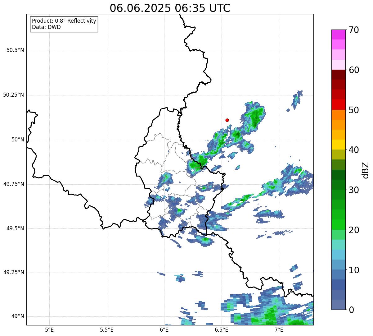This screenshot has height=336, width=373.
Task: Click the colorbar tick label 20
Action: [x=354, y=230]
